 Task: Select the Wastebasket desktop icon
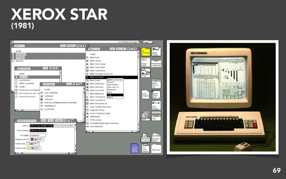pos(156,138)
